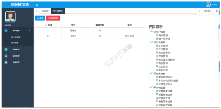Image resolution: width=221 pixels, height=109 pixels.
Task: Click the 编辑 link in the 小组长 row
Action: [x=127, y=36]
